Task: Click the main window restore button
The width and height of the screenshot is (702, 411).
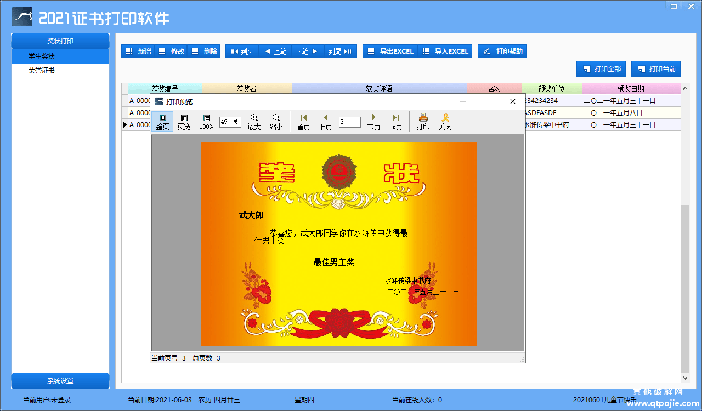Action: tap(673, 5)
